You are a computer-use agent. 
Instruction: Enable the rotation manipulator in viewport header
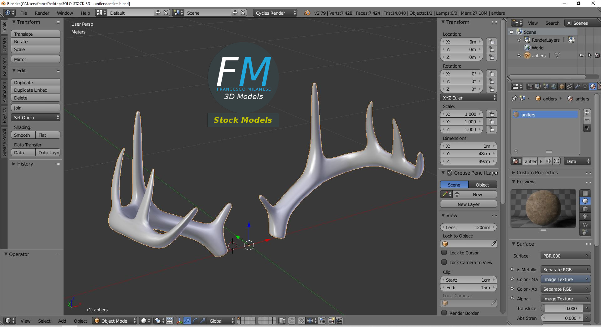coord(195,321)
